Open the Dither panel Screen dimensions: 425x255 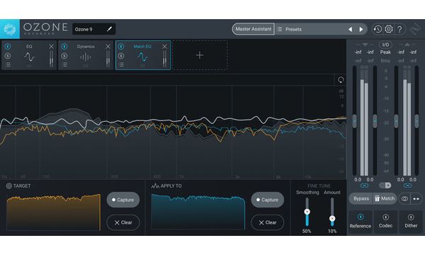coord(411,222)
